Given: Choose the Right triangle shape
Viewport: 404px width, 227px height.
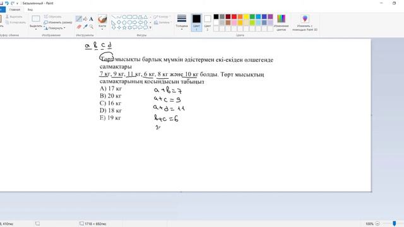Looking at the screenshot, I should tap(114, 23).
